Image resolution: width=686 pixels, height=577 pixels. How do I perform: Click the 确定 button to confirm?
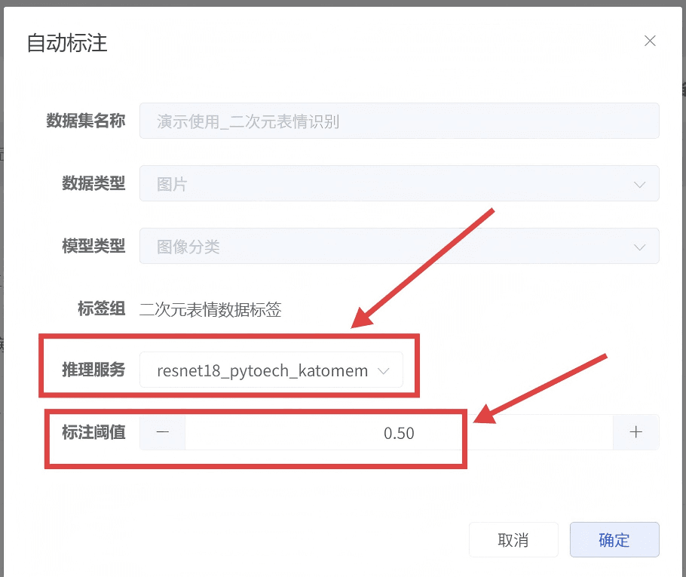point(614,540)
